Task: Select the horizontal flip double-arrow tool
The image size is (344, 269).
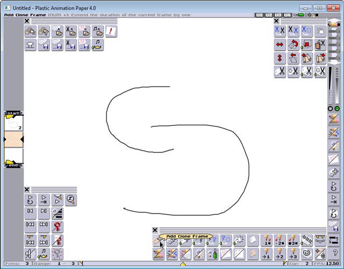Action: coord(280,44)
